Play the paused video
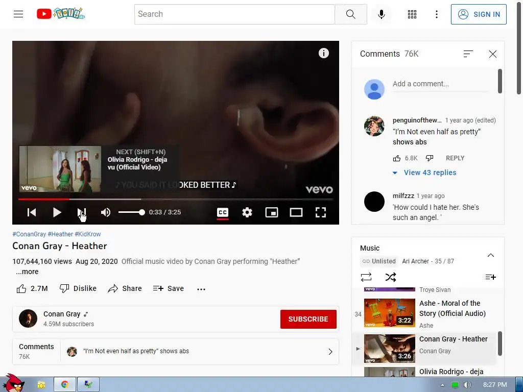The image size is (523, 392). 57,212
